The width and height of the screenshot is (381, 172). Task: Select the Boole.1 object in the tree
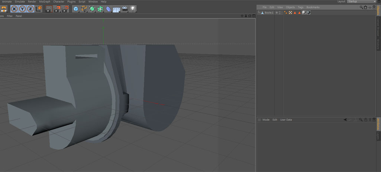(269, 13)
